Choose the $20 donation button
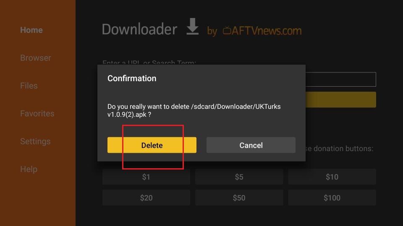The height and width of the screenshot is (226, 403). (x=146, y=198)
